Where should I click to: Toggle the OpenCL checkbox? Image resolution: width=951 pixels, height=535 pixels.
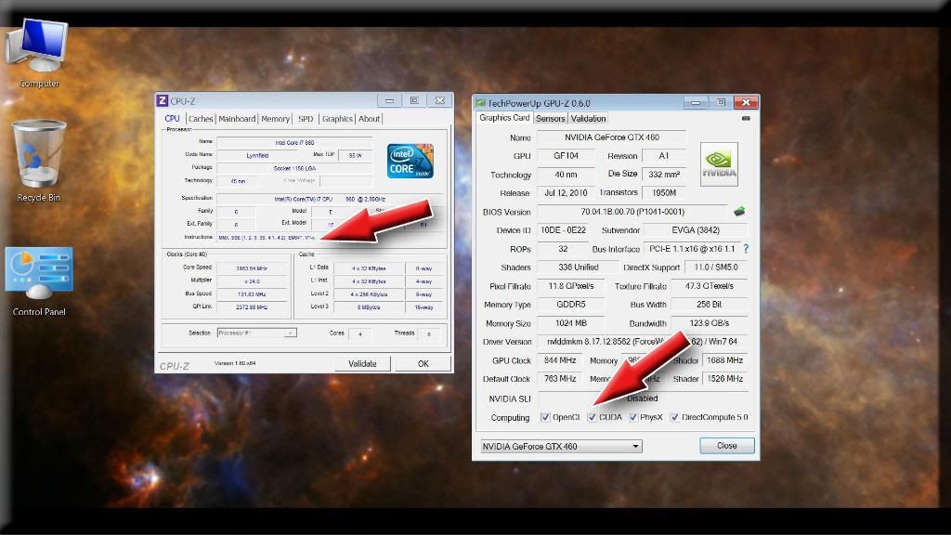coord(544,417)
